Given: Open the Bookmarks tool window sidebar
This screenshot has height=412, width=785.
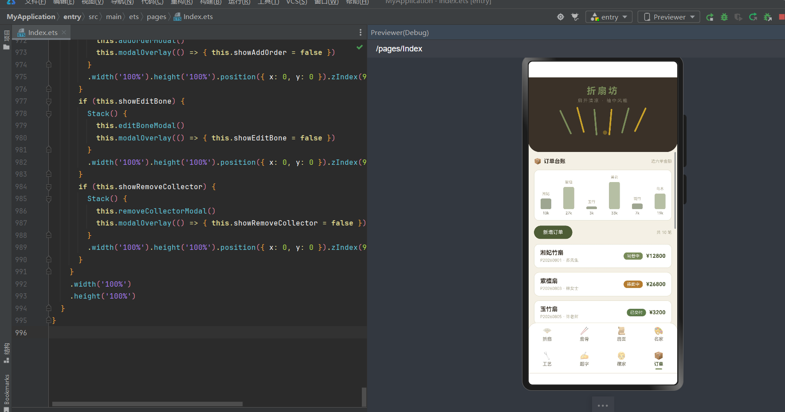Looking at the screenshot, I should click(x=6, y=393).
